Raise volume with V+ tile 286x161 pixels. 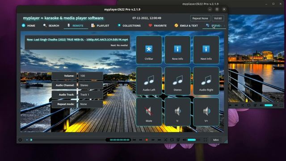point(206,112)
